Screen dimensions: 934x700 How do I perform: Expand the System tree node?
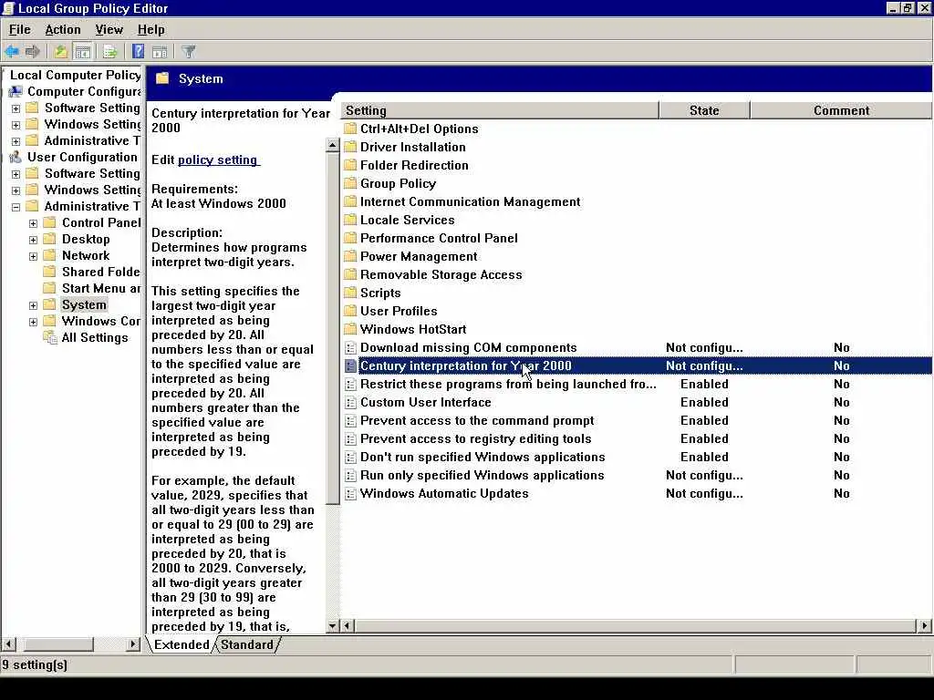click(34, 305)
